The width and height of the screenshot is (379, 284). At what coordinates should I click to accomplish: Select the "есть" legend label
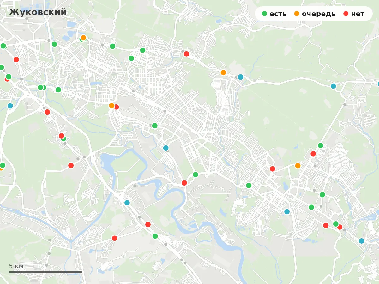click(x=278, y=14)
